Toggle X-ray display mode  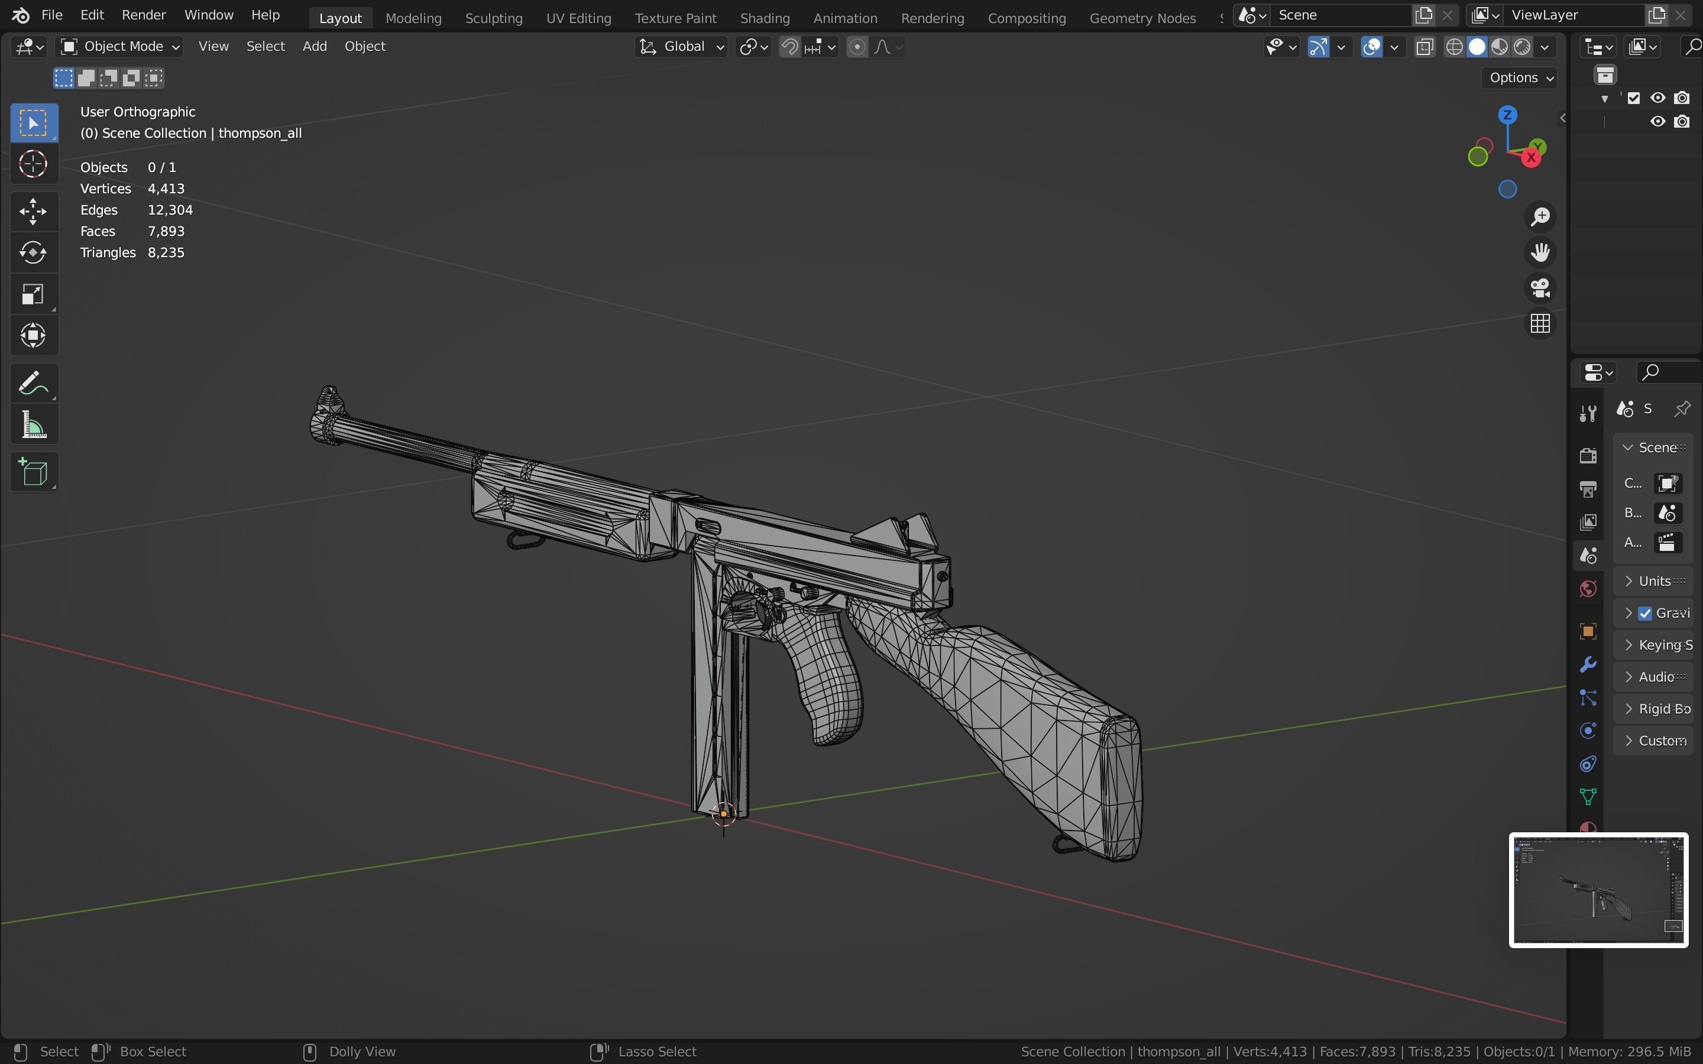(x=1425, y=47)
